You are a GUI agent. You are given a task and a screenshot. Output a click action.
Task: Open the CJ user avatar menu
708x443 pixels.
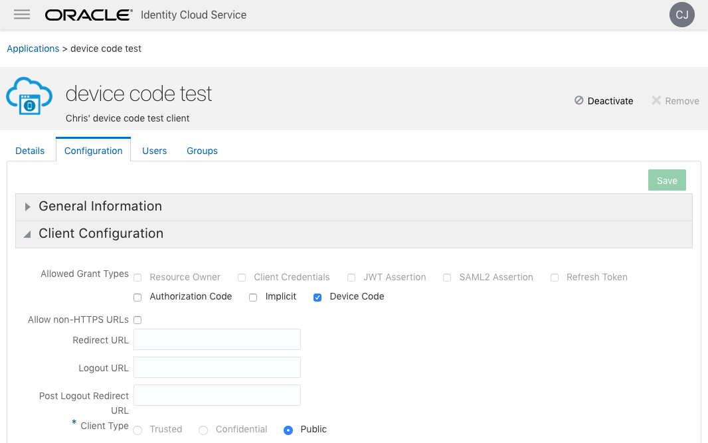pos(681,15)
